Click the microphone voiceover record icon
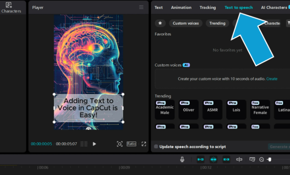 coord(182,159)
